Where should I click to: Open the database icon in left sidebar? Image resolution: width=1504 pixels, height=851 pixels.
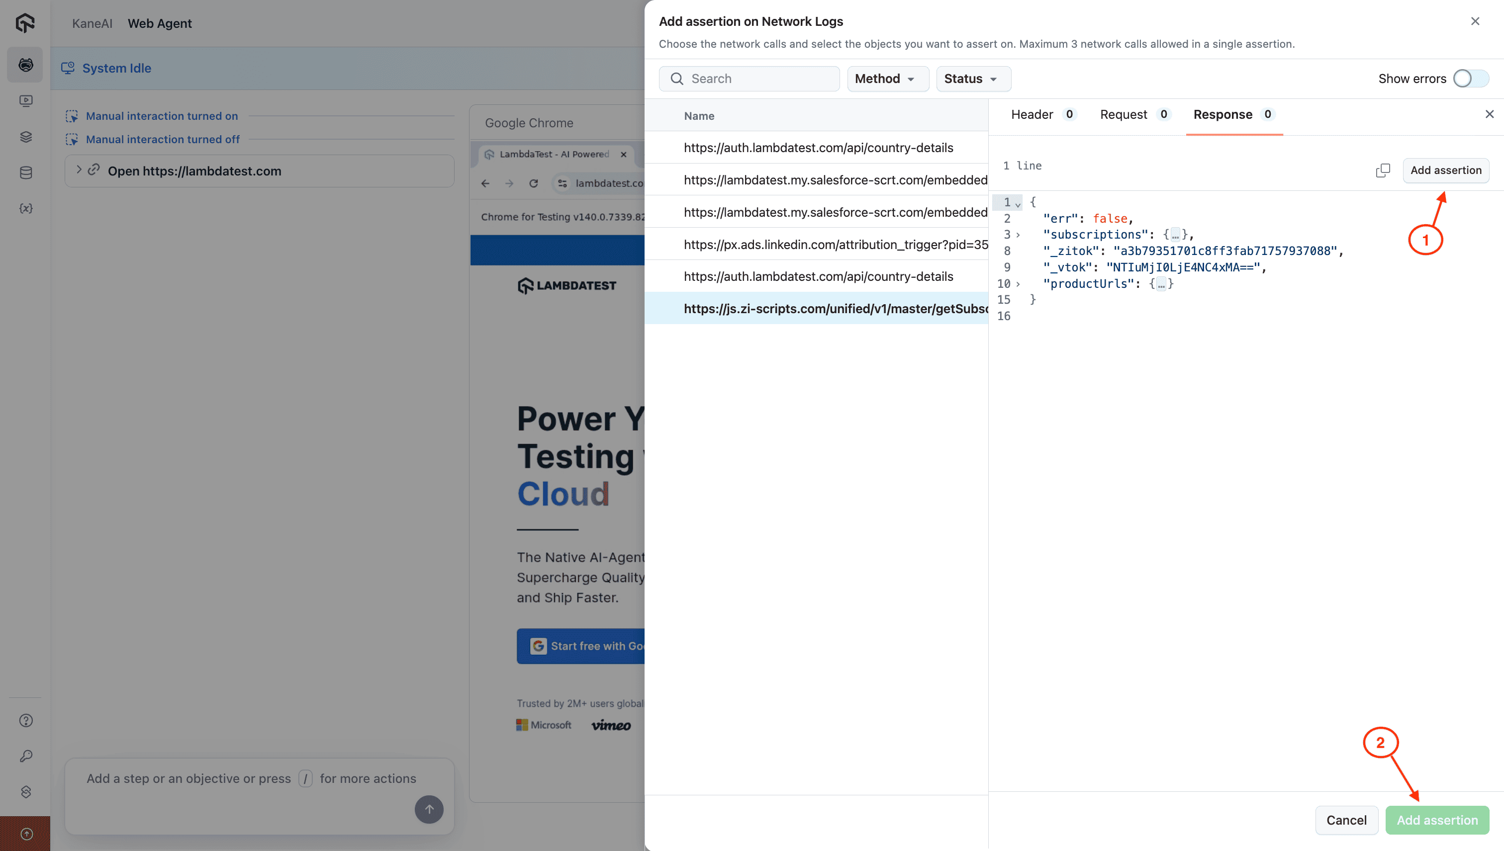click(x=25, y=172)
